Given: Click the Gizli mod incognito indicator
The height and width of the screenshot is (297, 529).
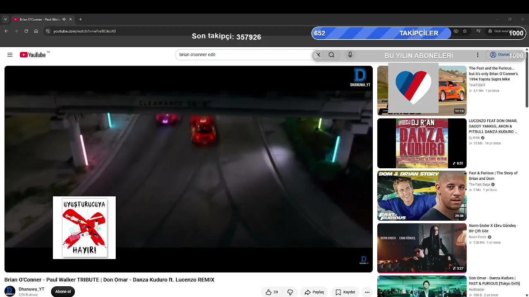Looking at the screenshot, I should [x=501, y=31].
